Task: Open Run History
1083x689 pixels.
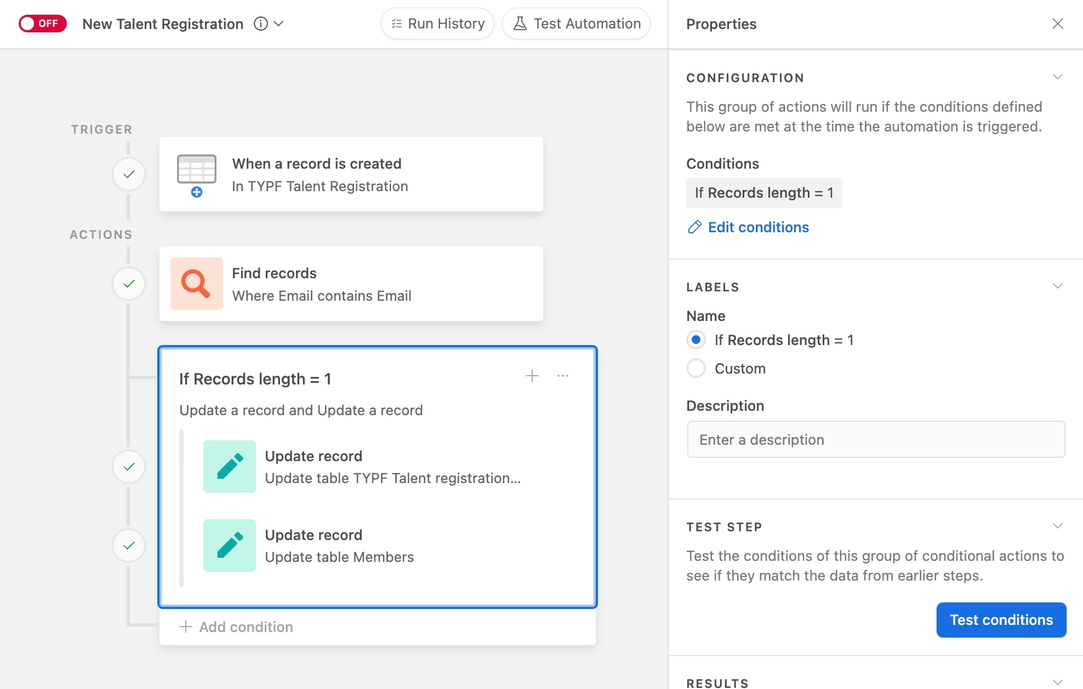Action: point(437,24)
